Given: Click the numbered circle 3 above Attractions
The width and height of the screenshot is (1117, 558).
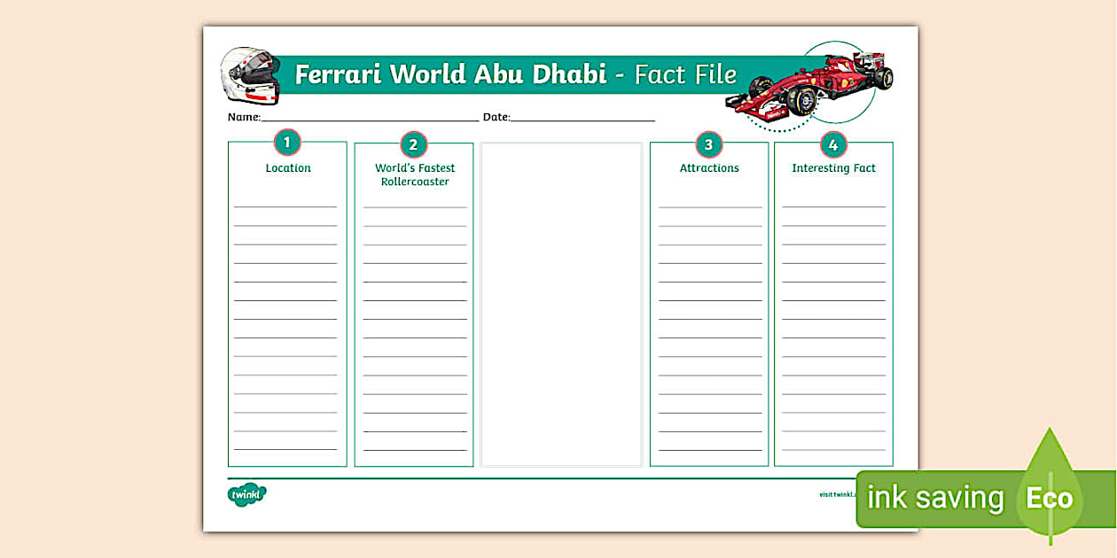Looking at the screenshot, I should point(707,143).
